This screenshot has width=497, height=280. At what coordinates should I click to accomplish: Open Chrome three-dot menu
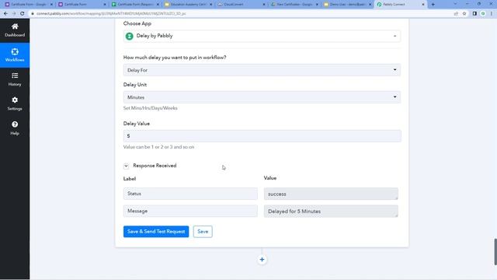pos(492,14)
